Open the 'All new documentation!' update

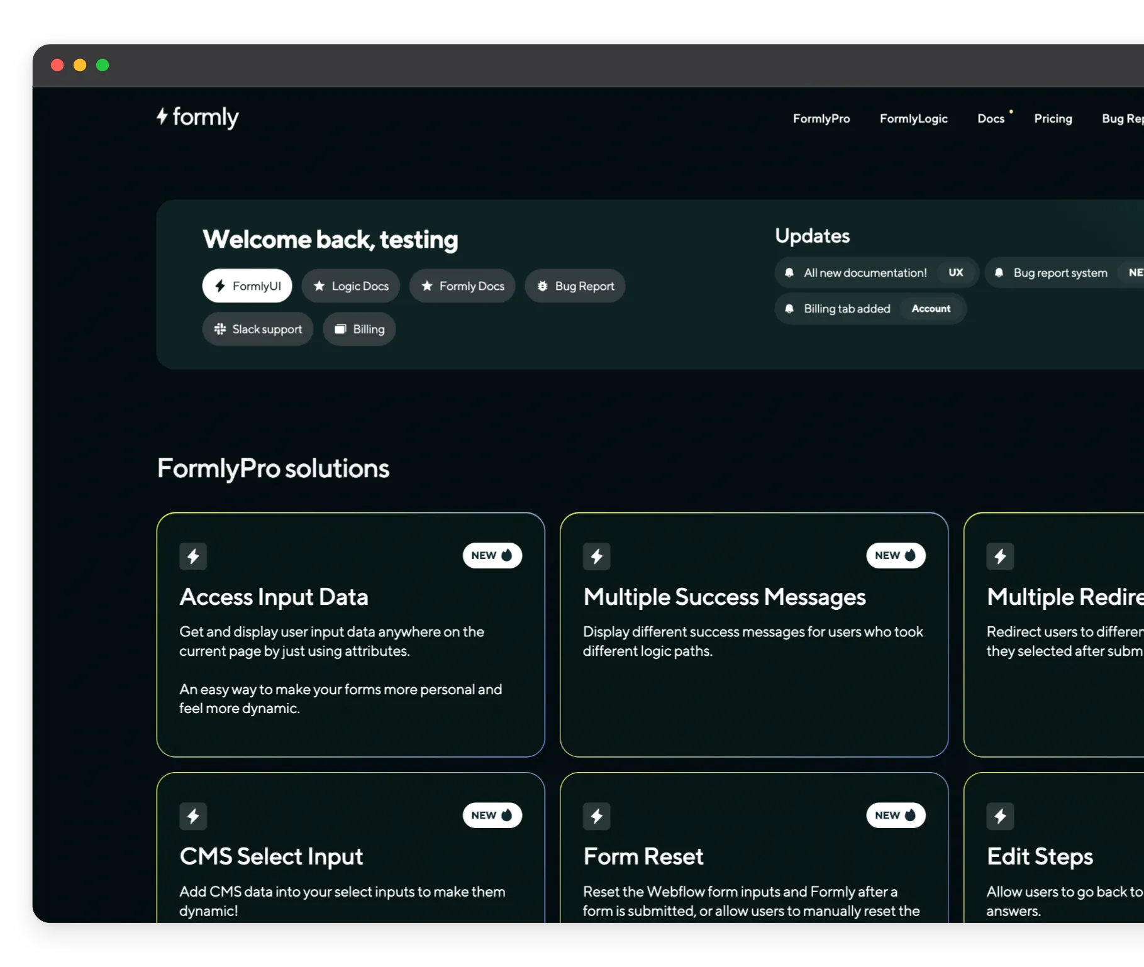click(877, 273)
